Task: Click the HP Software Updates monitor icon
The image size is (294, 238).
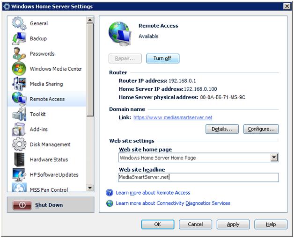Action: click(x=19, y=174)
